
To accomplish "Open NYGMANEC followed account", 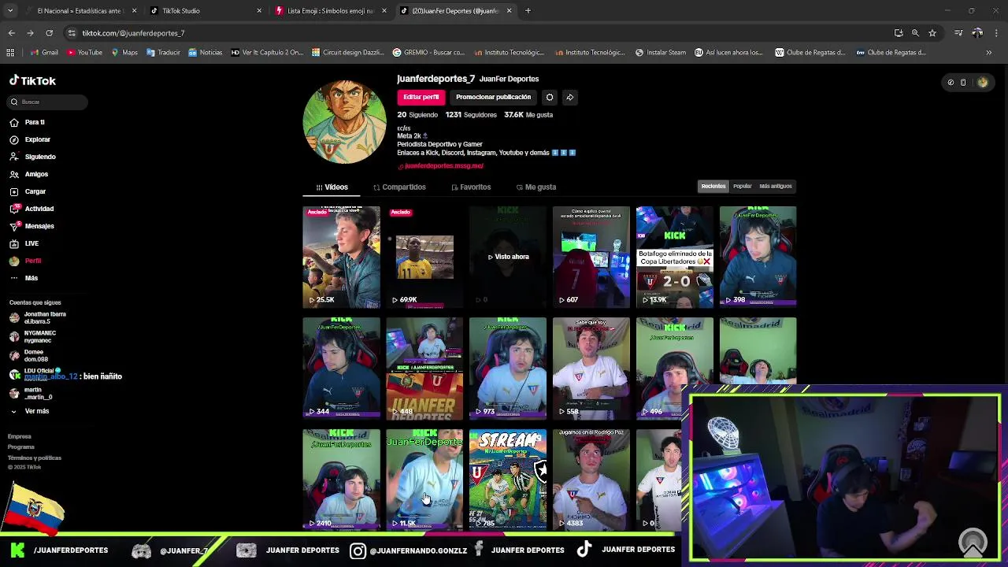I will coord(33,336).
